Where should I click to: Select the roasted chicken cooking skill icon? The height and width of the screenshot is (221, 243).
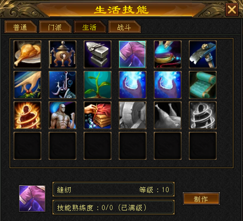click(x=28, y=55)
